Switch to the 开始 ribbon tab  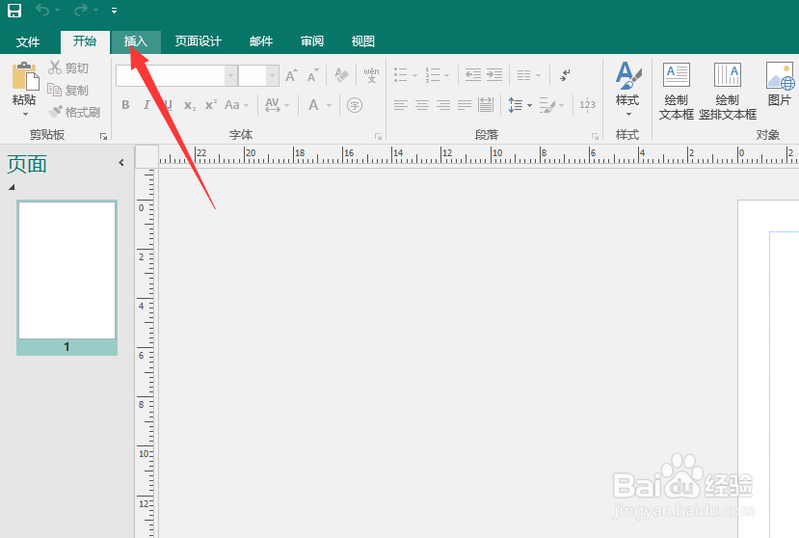pos(85,40)
